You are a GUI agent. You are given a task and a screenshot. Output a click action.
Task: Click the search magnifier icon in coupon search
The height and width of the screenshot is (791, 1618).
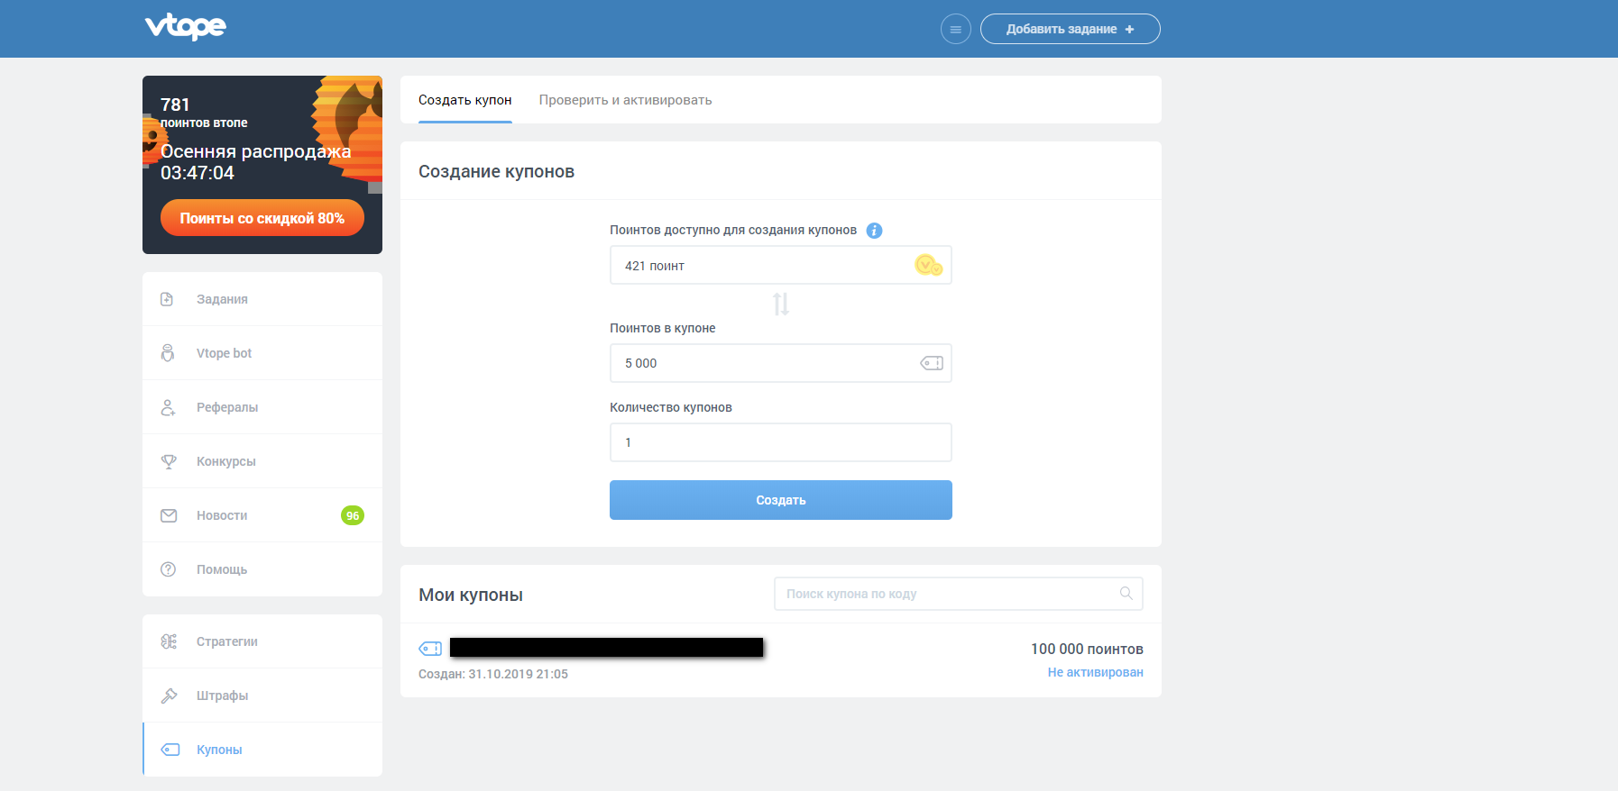pyautogui.click(x=1126, y=594)
